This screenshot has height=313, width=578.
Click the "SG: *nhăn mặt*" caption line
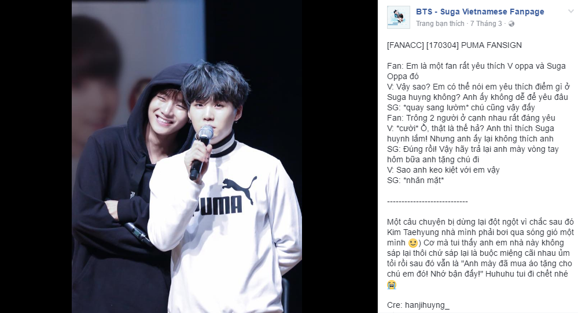[415, 181]
